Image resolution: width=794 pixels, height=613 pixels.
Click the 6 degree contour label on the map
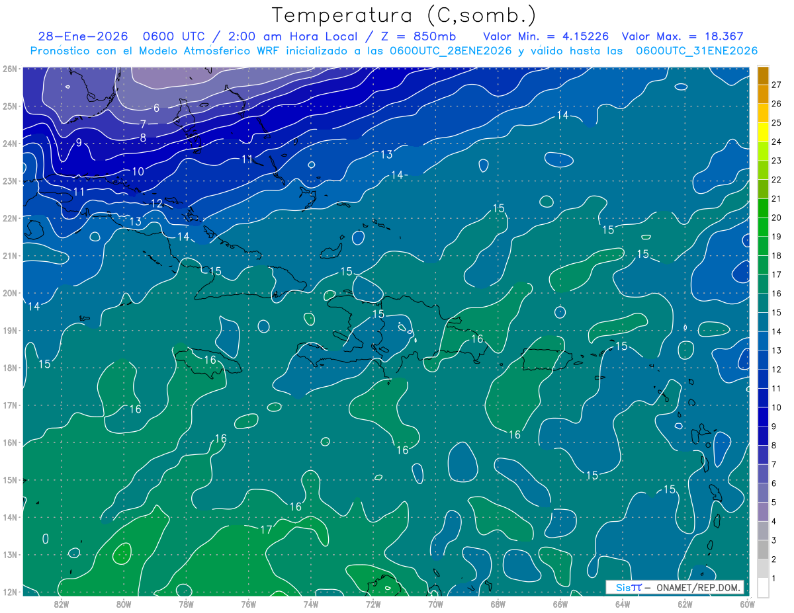tap(156, 108)
